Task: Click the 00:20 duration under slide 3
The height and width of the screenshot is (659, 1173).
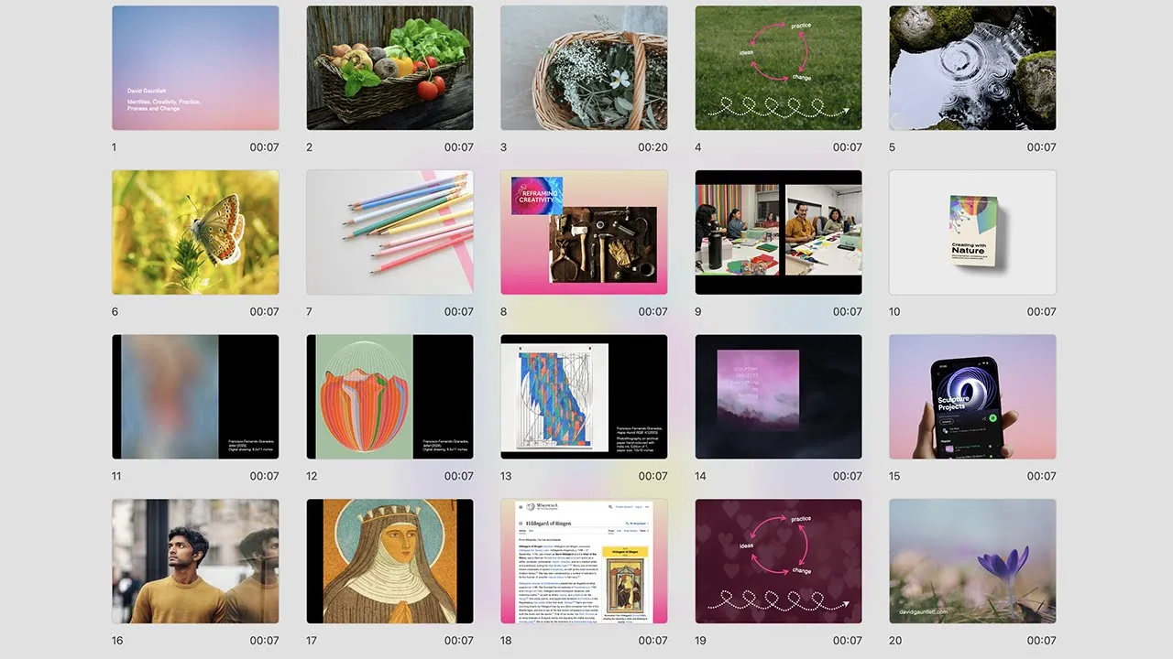Action: tap(652, 147)
